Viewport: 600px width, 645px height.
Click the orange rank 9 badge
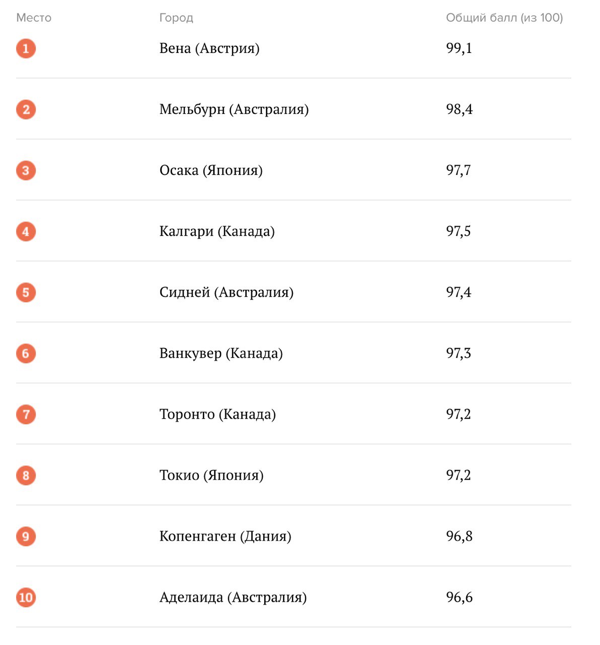coord(26,536)
